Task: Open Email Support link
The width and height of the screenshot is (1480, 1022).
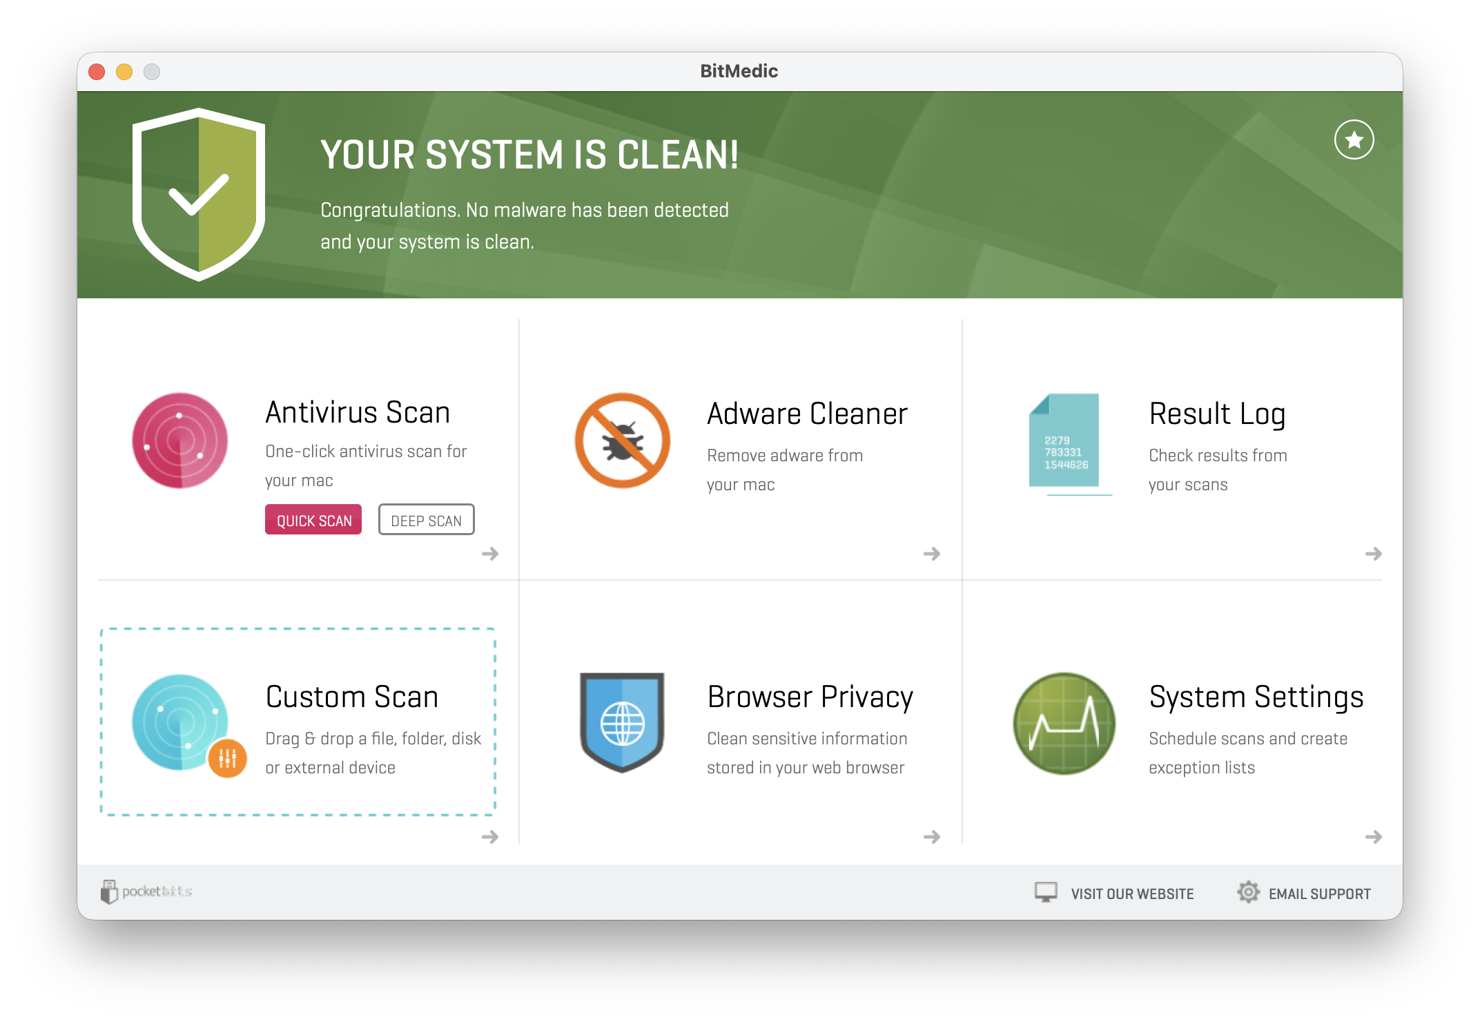Action: click(1320, 893)
